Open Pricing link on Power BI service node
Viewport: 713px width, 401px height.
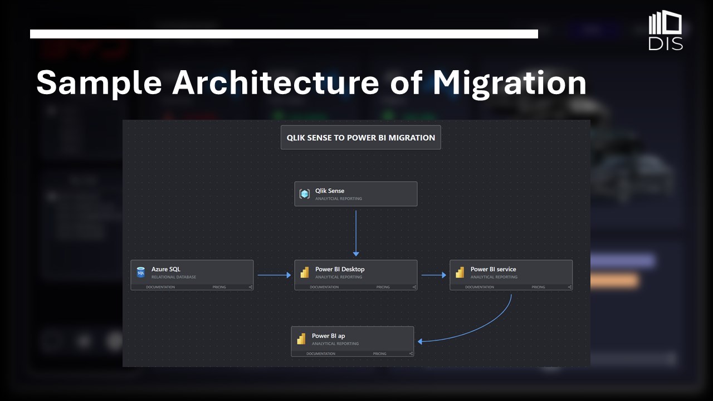pyautogui.click(x=538, y=287)
